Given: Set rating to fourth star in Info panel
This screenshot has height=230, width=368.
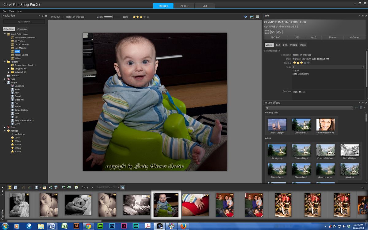Looking at the screenshot, I should click(x=305, y=63).
